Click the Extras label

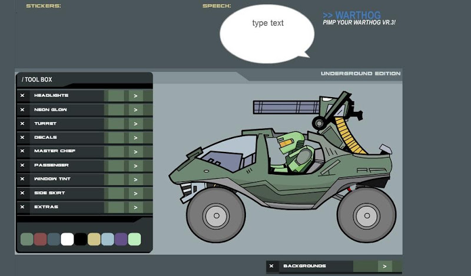[47, 207]
